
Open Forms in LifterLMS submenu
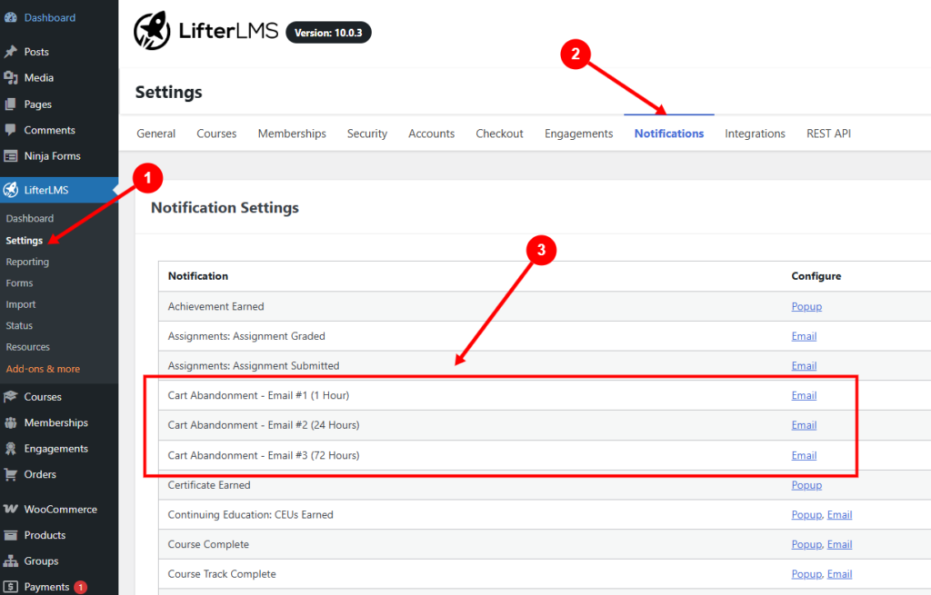pyautogui.click(x=20, y=283)
